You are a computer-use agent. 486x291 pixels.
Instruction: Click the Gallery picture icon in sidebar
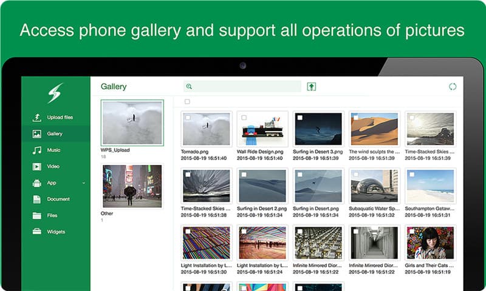coord(37,134)
